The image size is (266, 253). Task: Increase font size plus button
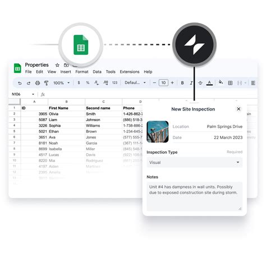[x=172, y=83]
